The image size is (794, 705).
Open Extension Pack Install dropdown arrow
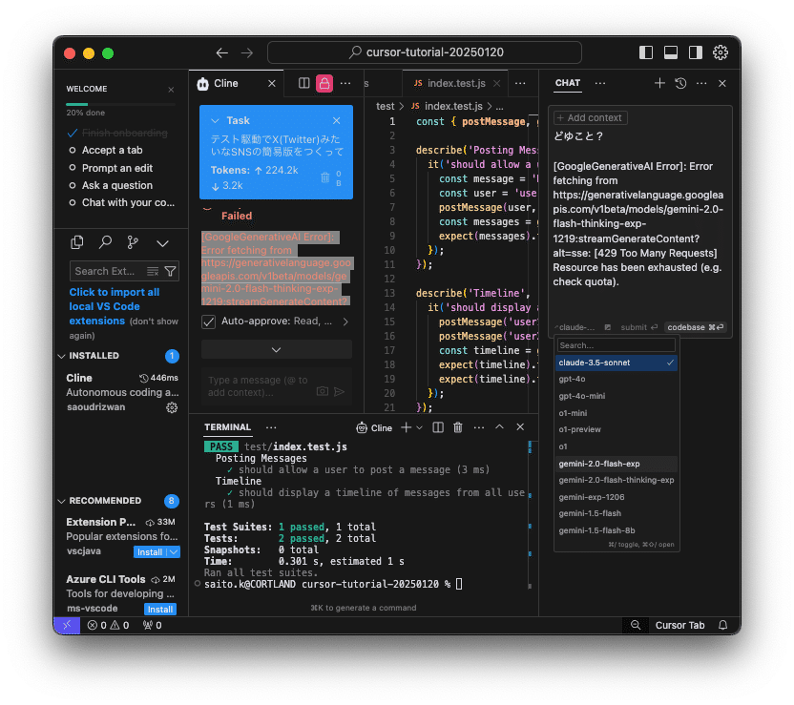(x=174, y=552)
